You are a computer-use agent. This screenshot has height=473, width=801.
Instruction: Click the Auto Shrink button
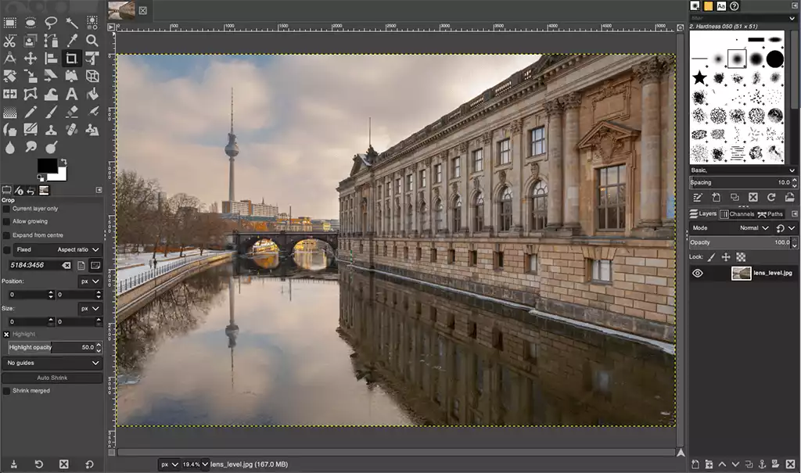pyautogui.click(x=52, y=378)
